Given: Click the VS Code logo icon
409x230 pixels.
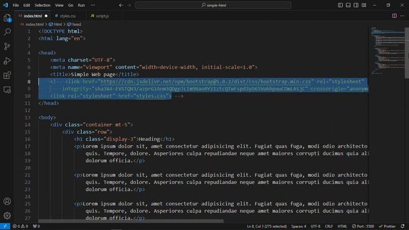Looking at the screenshot, I should pos(6,5).
